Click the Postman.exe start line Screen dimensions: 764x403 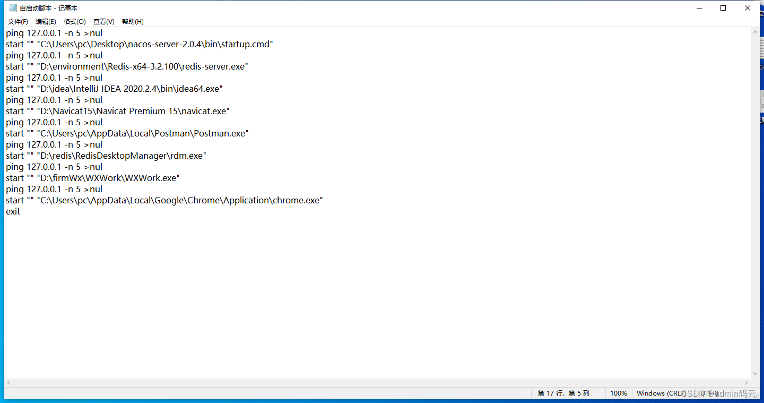127,133
